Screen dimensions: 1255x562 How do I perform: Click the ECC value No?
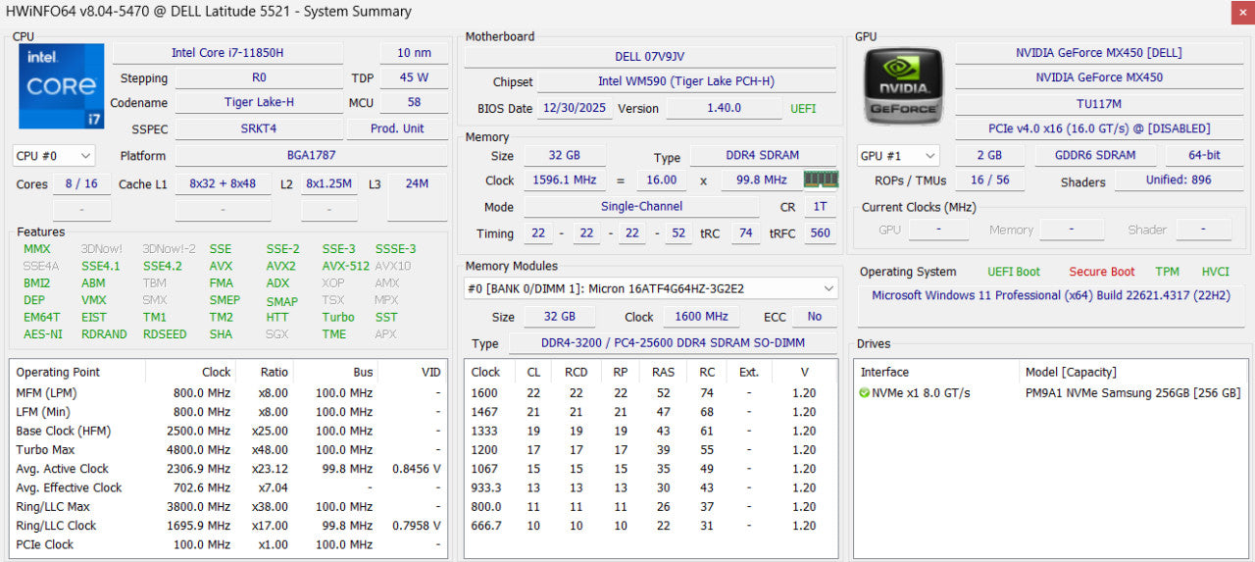814,317
